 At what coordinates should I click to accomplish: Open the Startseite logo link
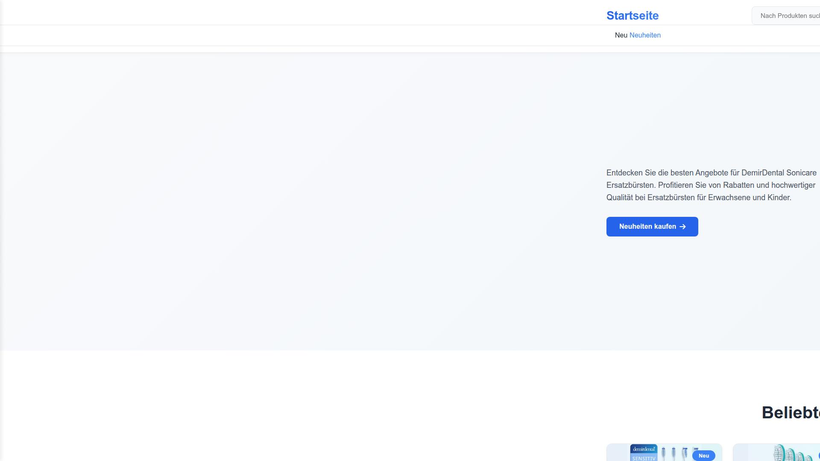[x=633, y=16]
